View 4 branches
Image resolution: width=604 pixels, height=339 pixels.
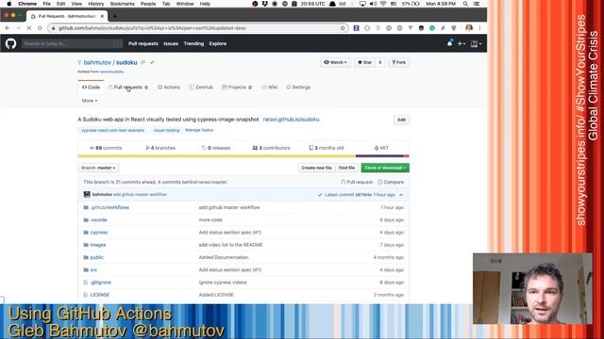pyautogui.click(x=160, y=148)
